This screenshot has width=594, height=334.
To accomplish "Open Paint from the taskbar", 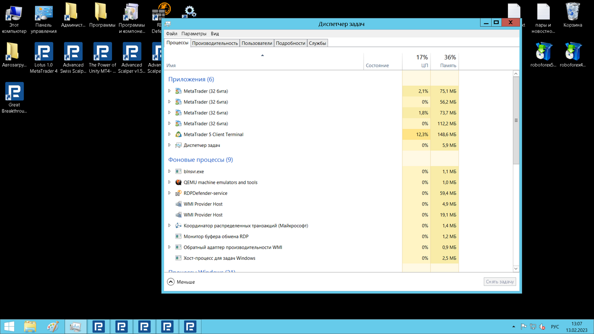I will pos(53,327).
